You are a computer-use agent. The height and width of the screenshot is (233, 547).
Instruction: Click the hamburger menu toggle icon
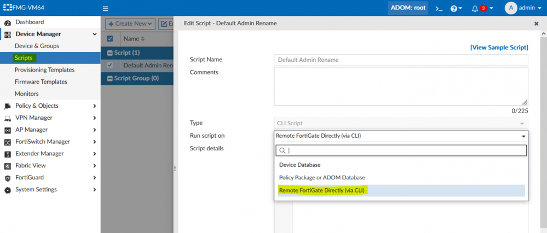[x=105, y=9]
